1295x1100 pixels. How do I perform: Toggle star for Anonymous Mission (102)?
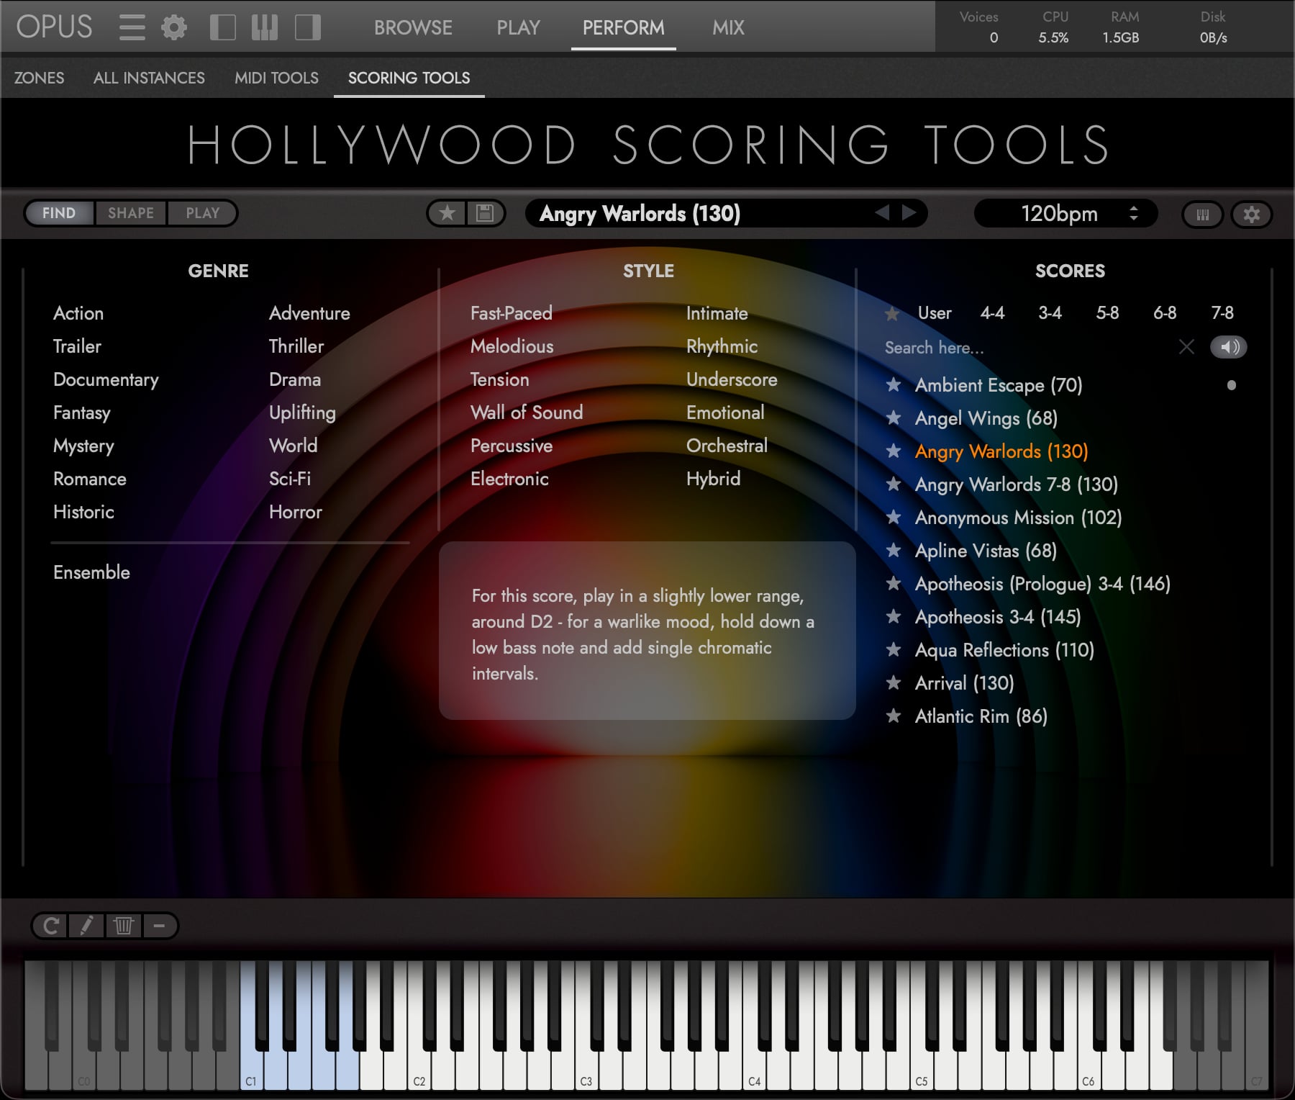(894, 518)
